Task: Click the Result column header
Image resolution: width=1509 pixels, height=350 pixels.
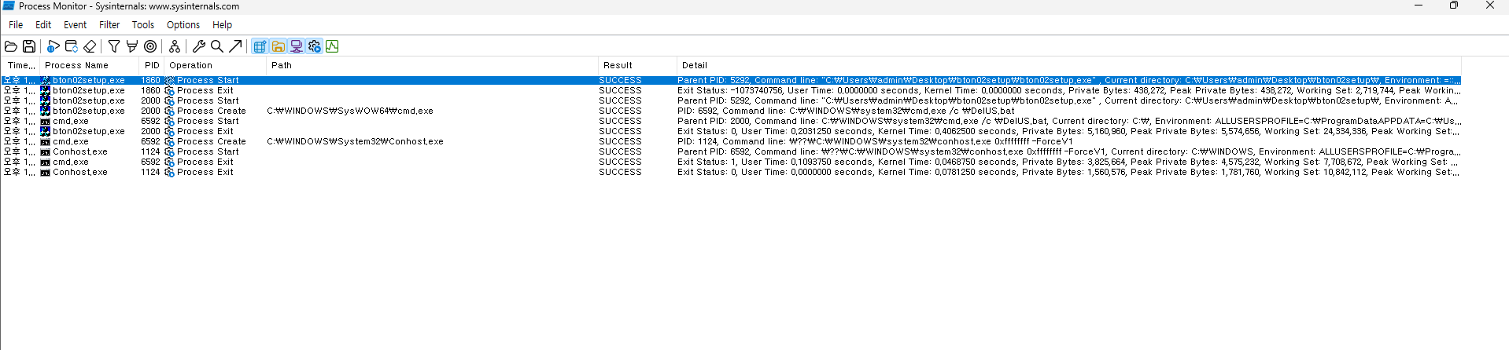Action: coord(637,65)
